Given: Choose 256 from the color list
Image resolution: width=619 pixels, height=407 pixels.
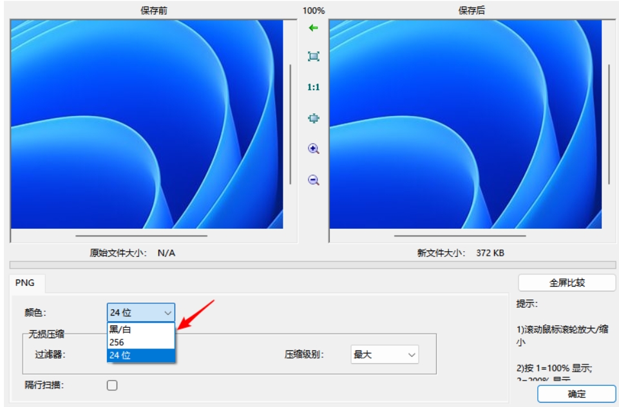Looking at the screenshot, I should coord(140,342).
